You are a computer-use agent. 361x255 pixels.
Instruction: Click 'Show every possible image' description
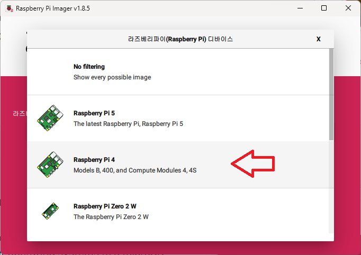(112, 77)
